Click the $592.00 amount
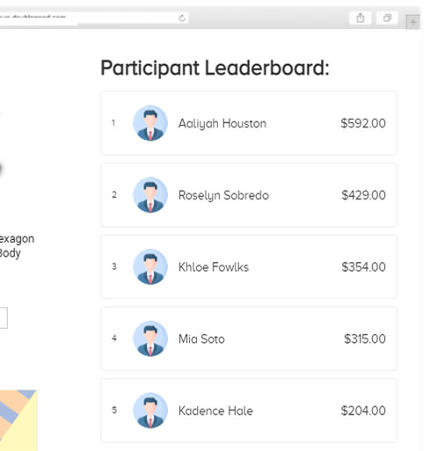 pos(363,123)
